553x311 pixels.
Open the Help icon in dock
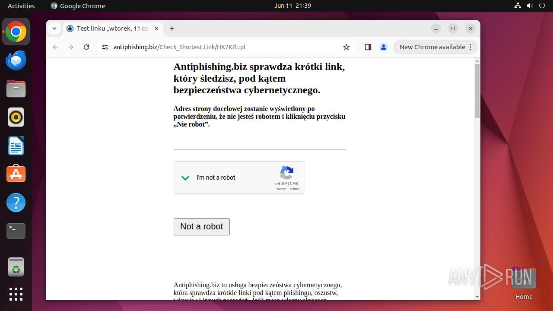16,203
